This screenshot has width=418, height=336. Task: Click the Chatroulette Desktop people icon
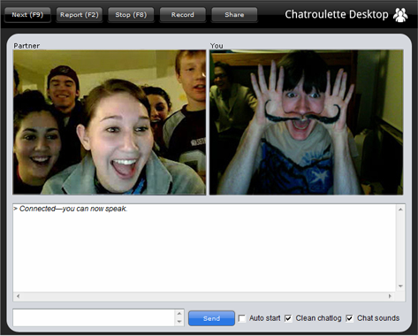pyautogui.click(x=400, y=15)
